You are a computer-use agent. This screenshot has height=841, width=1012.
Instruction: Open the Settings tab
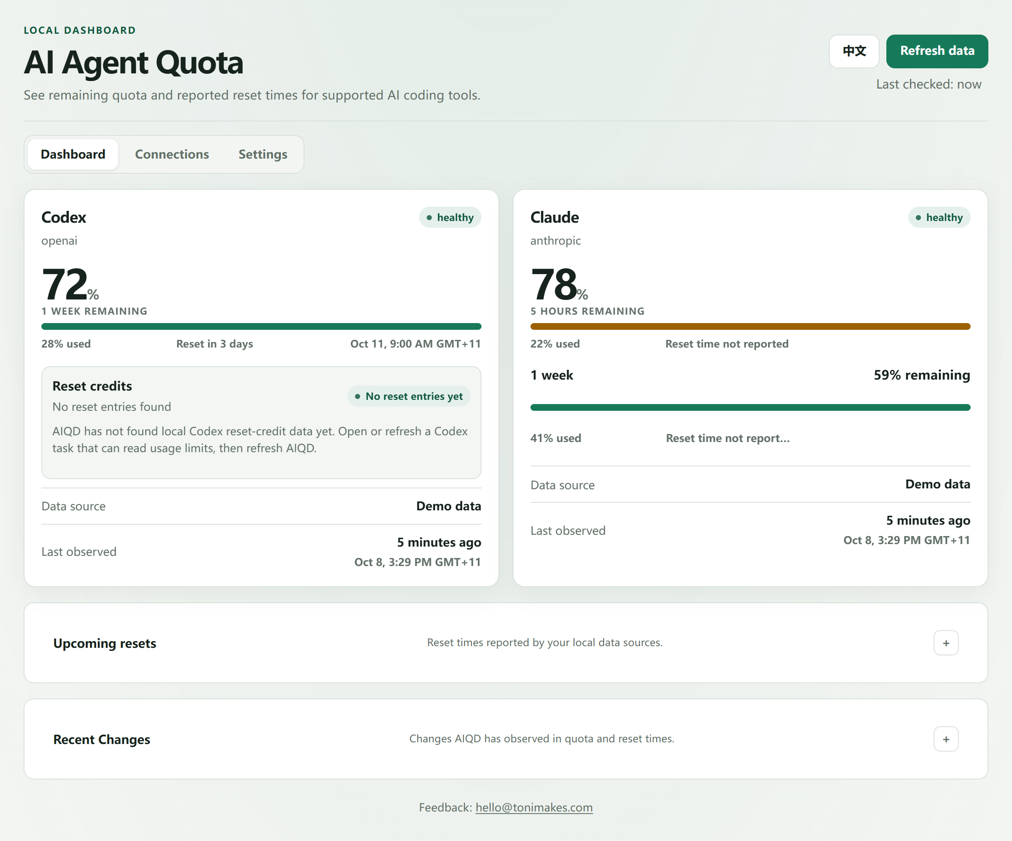(x=263, y=154)
